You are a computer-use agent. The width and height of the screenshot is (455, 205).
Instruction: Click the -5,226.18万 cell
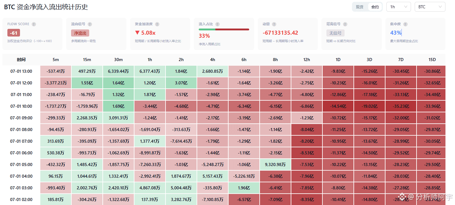244,176
